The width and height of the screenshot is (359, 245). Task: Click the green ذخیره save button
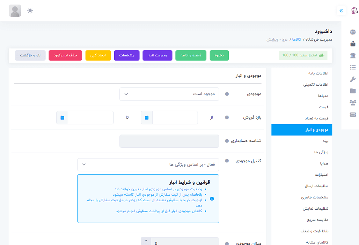(x=219, y=56)
